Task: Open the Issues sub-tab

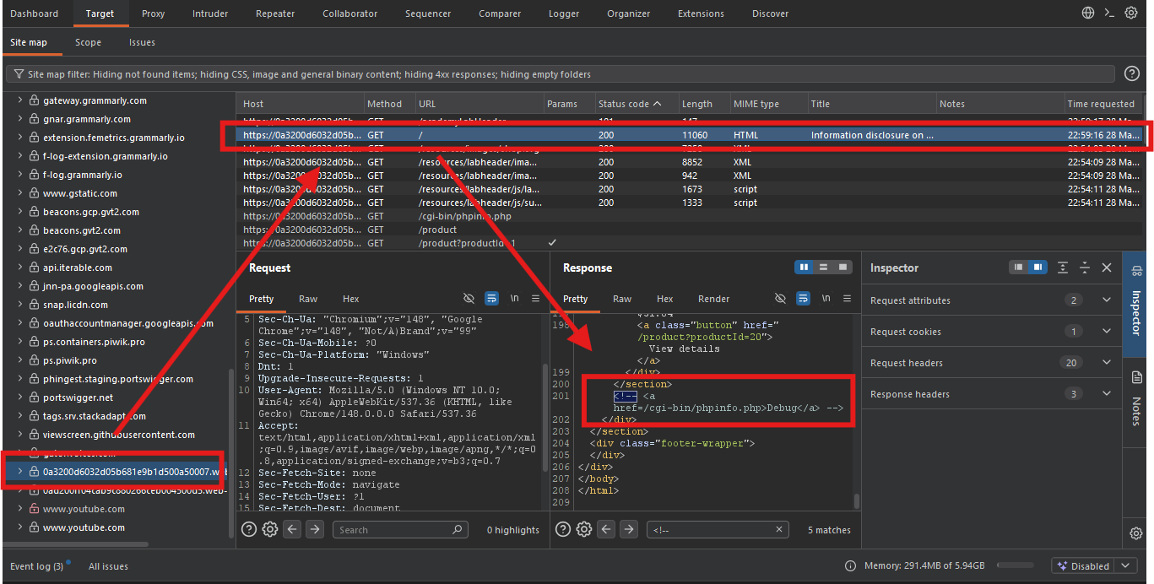Action: coord(142,42)
